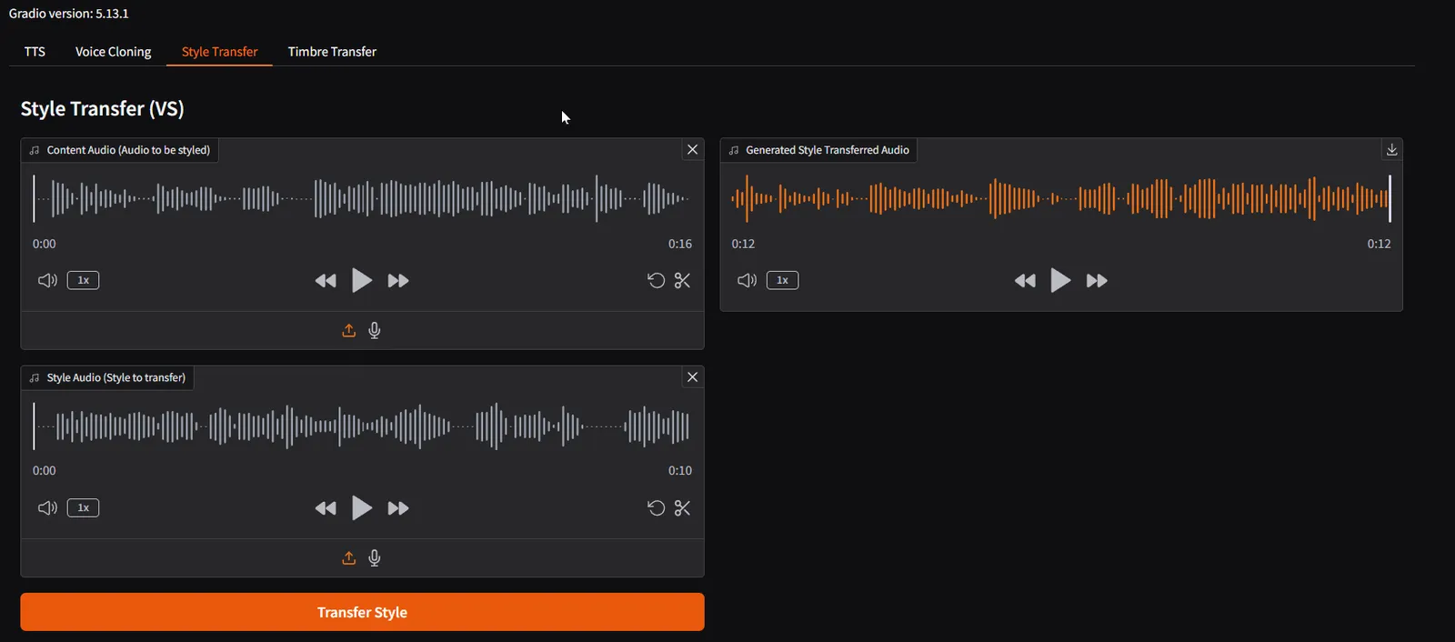This screenshot has height=642, width=1455.
Task: Click the Gradio version: 5.13.1 text
Action: point(68,14)
